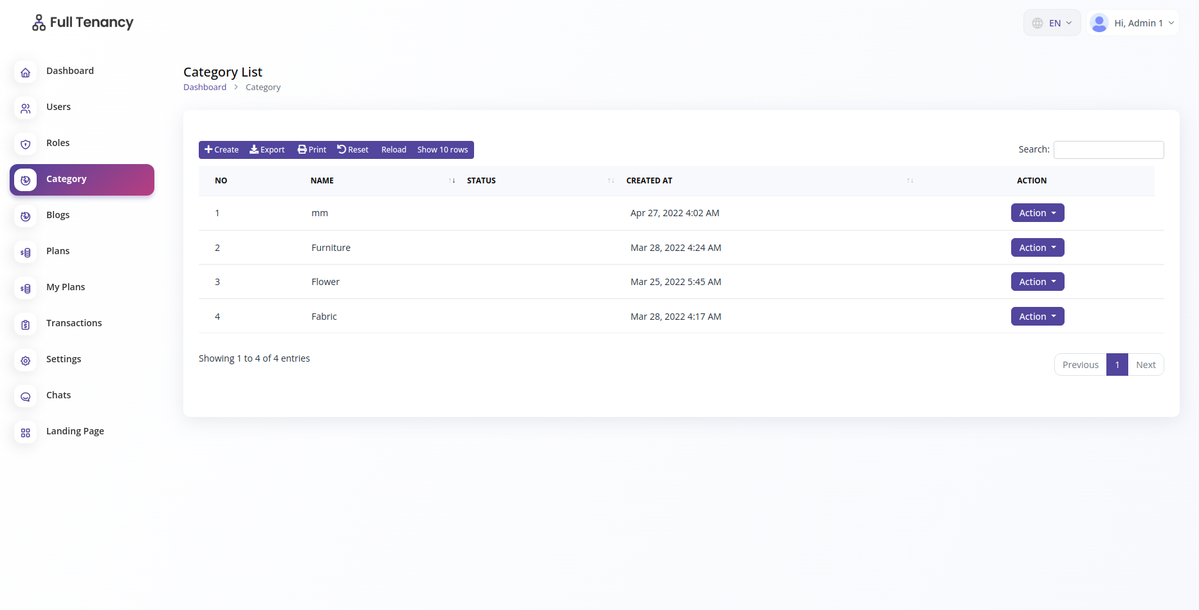The width and height of the screenshot is (1199, 610).
Task: Open Blogs via its sidebar icon
Action: point(25,216)
